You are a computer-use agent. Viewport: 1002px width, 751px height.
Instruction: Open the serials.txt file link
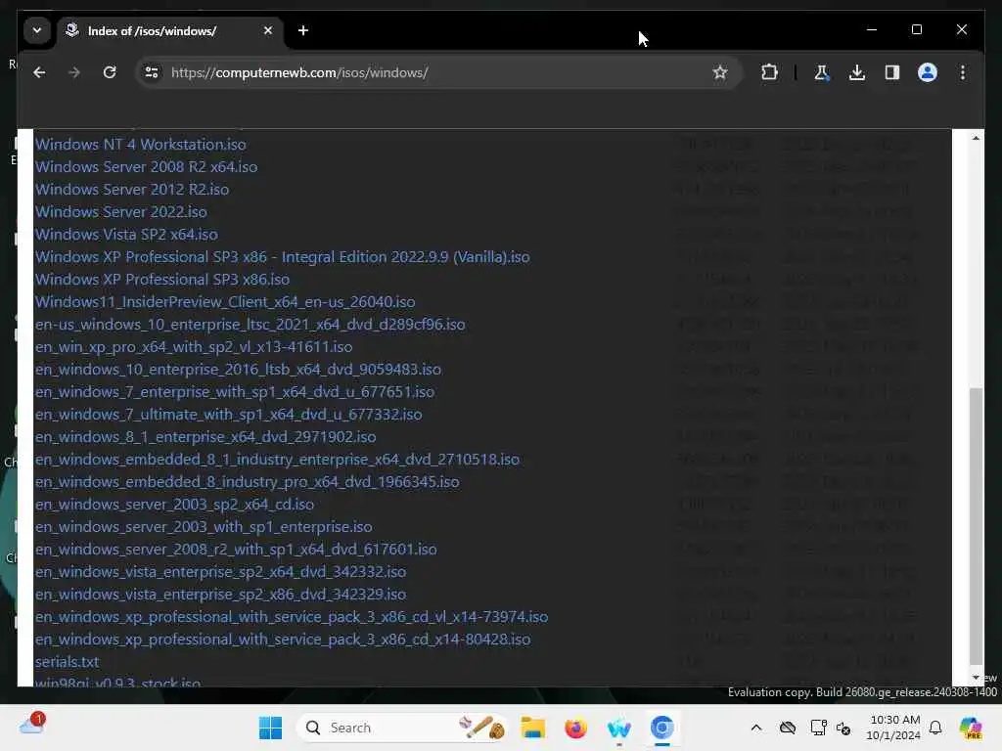[x=68, y=662]
